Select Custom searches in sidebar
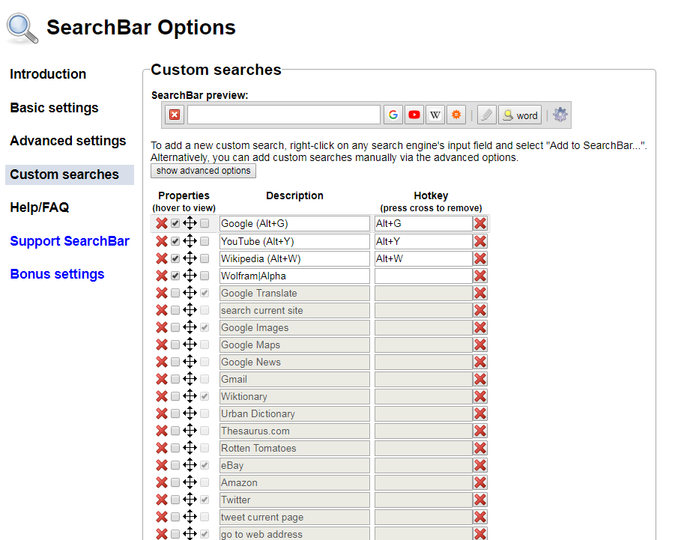Viewport: 675px width, 540px height. [x=70, y=175]
